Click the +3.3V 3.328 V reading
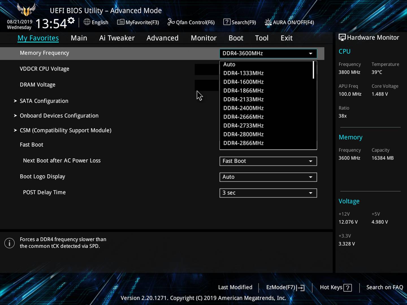This screenshot has height=305, width=407. [x=347, y=243]
